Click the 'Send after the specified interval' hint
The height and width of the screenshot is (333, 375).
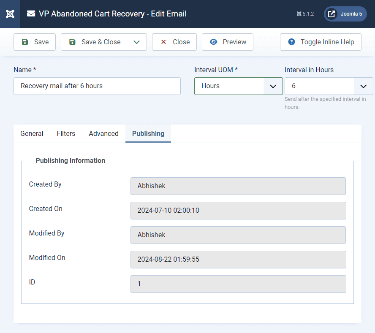coord(325,103)
